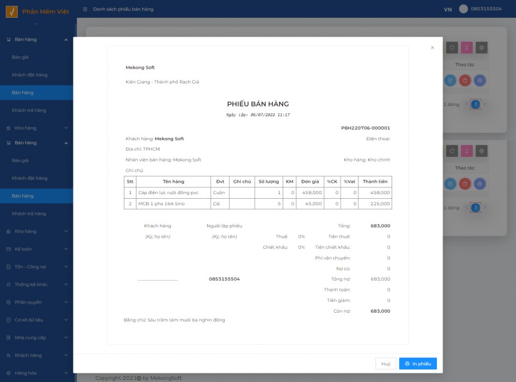Click Danh sách phiếu bán hàng header title
The image size is (516, 382).
click(123, 9)
